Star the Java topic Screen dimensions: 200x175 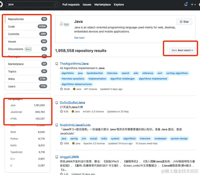pos(184,22)
